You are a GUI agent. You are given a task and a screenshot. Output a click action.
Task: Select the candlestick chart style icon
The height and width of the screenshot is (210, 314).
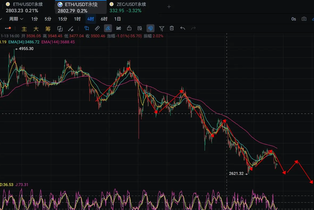(x=119, y=28)
